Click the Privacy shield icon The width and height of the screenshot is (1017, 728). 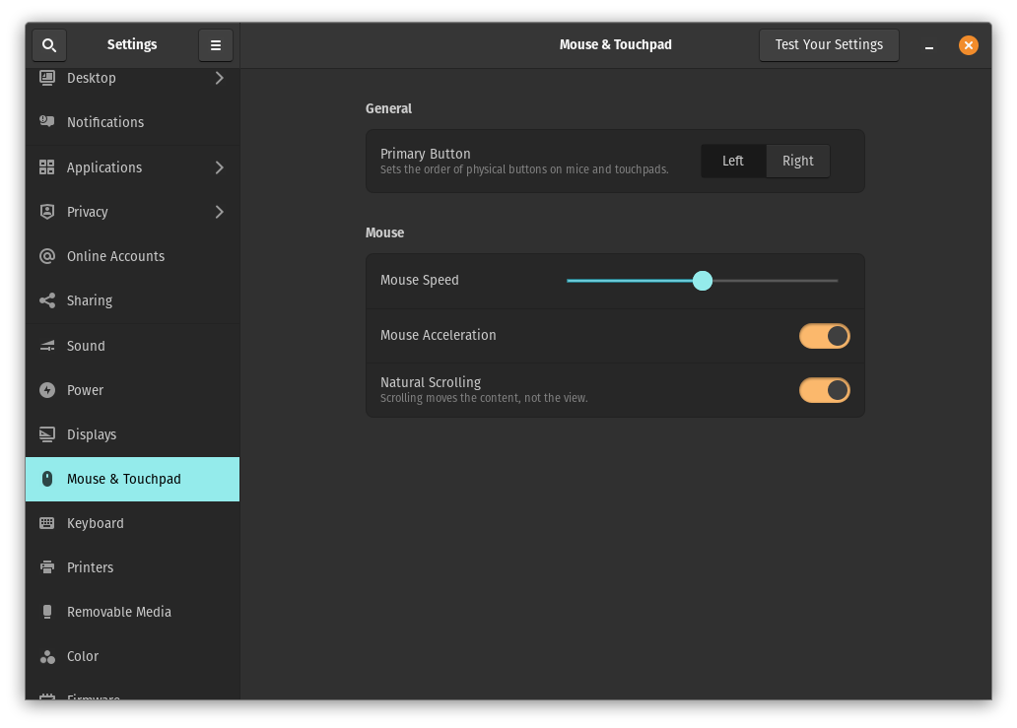tap(46, 212)
